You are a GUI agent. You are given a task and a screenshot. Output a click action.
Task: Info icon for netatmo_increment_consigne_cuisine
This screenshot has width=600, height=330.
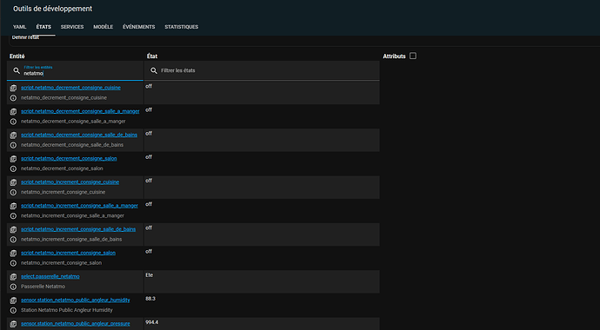(13, 192)
